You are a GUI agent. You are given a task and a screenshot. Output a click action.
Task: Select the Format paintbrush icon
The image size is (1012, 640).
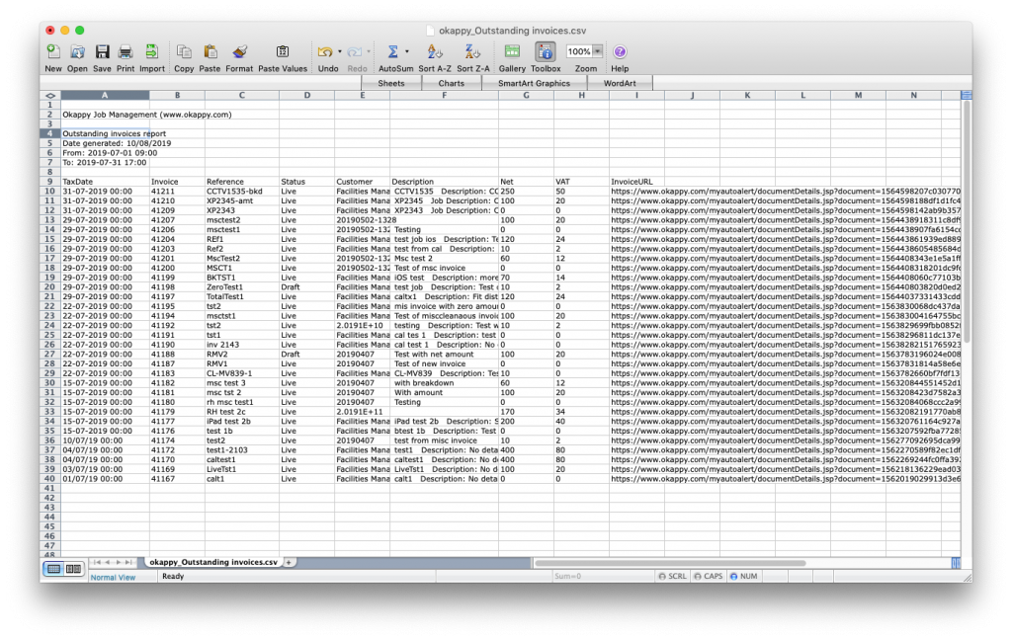pos(239,52)
